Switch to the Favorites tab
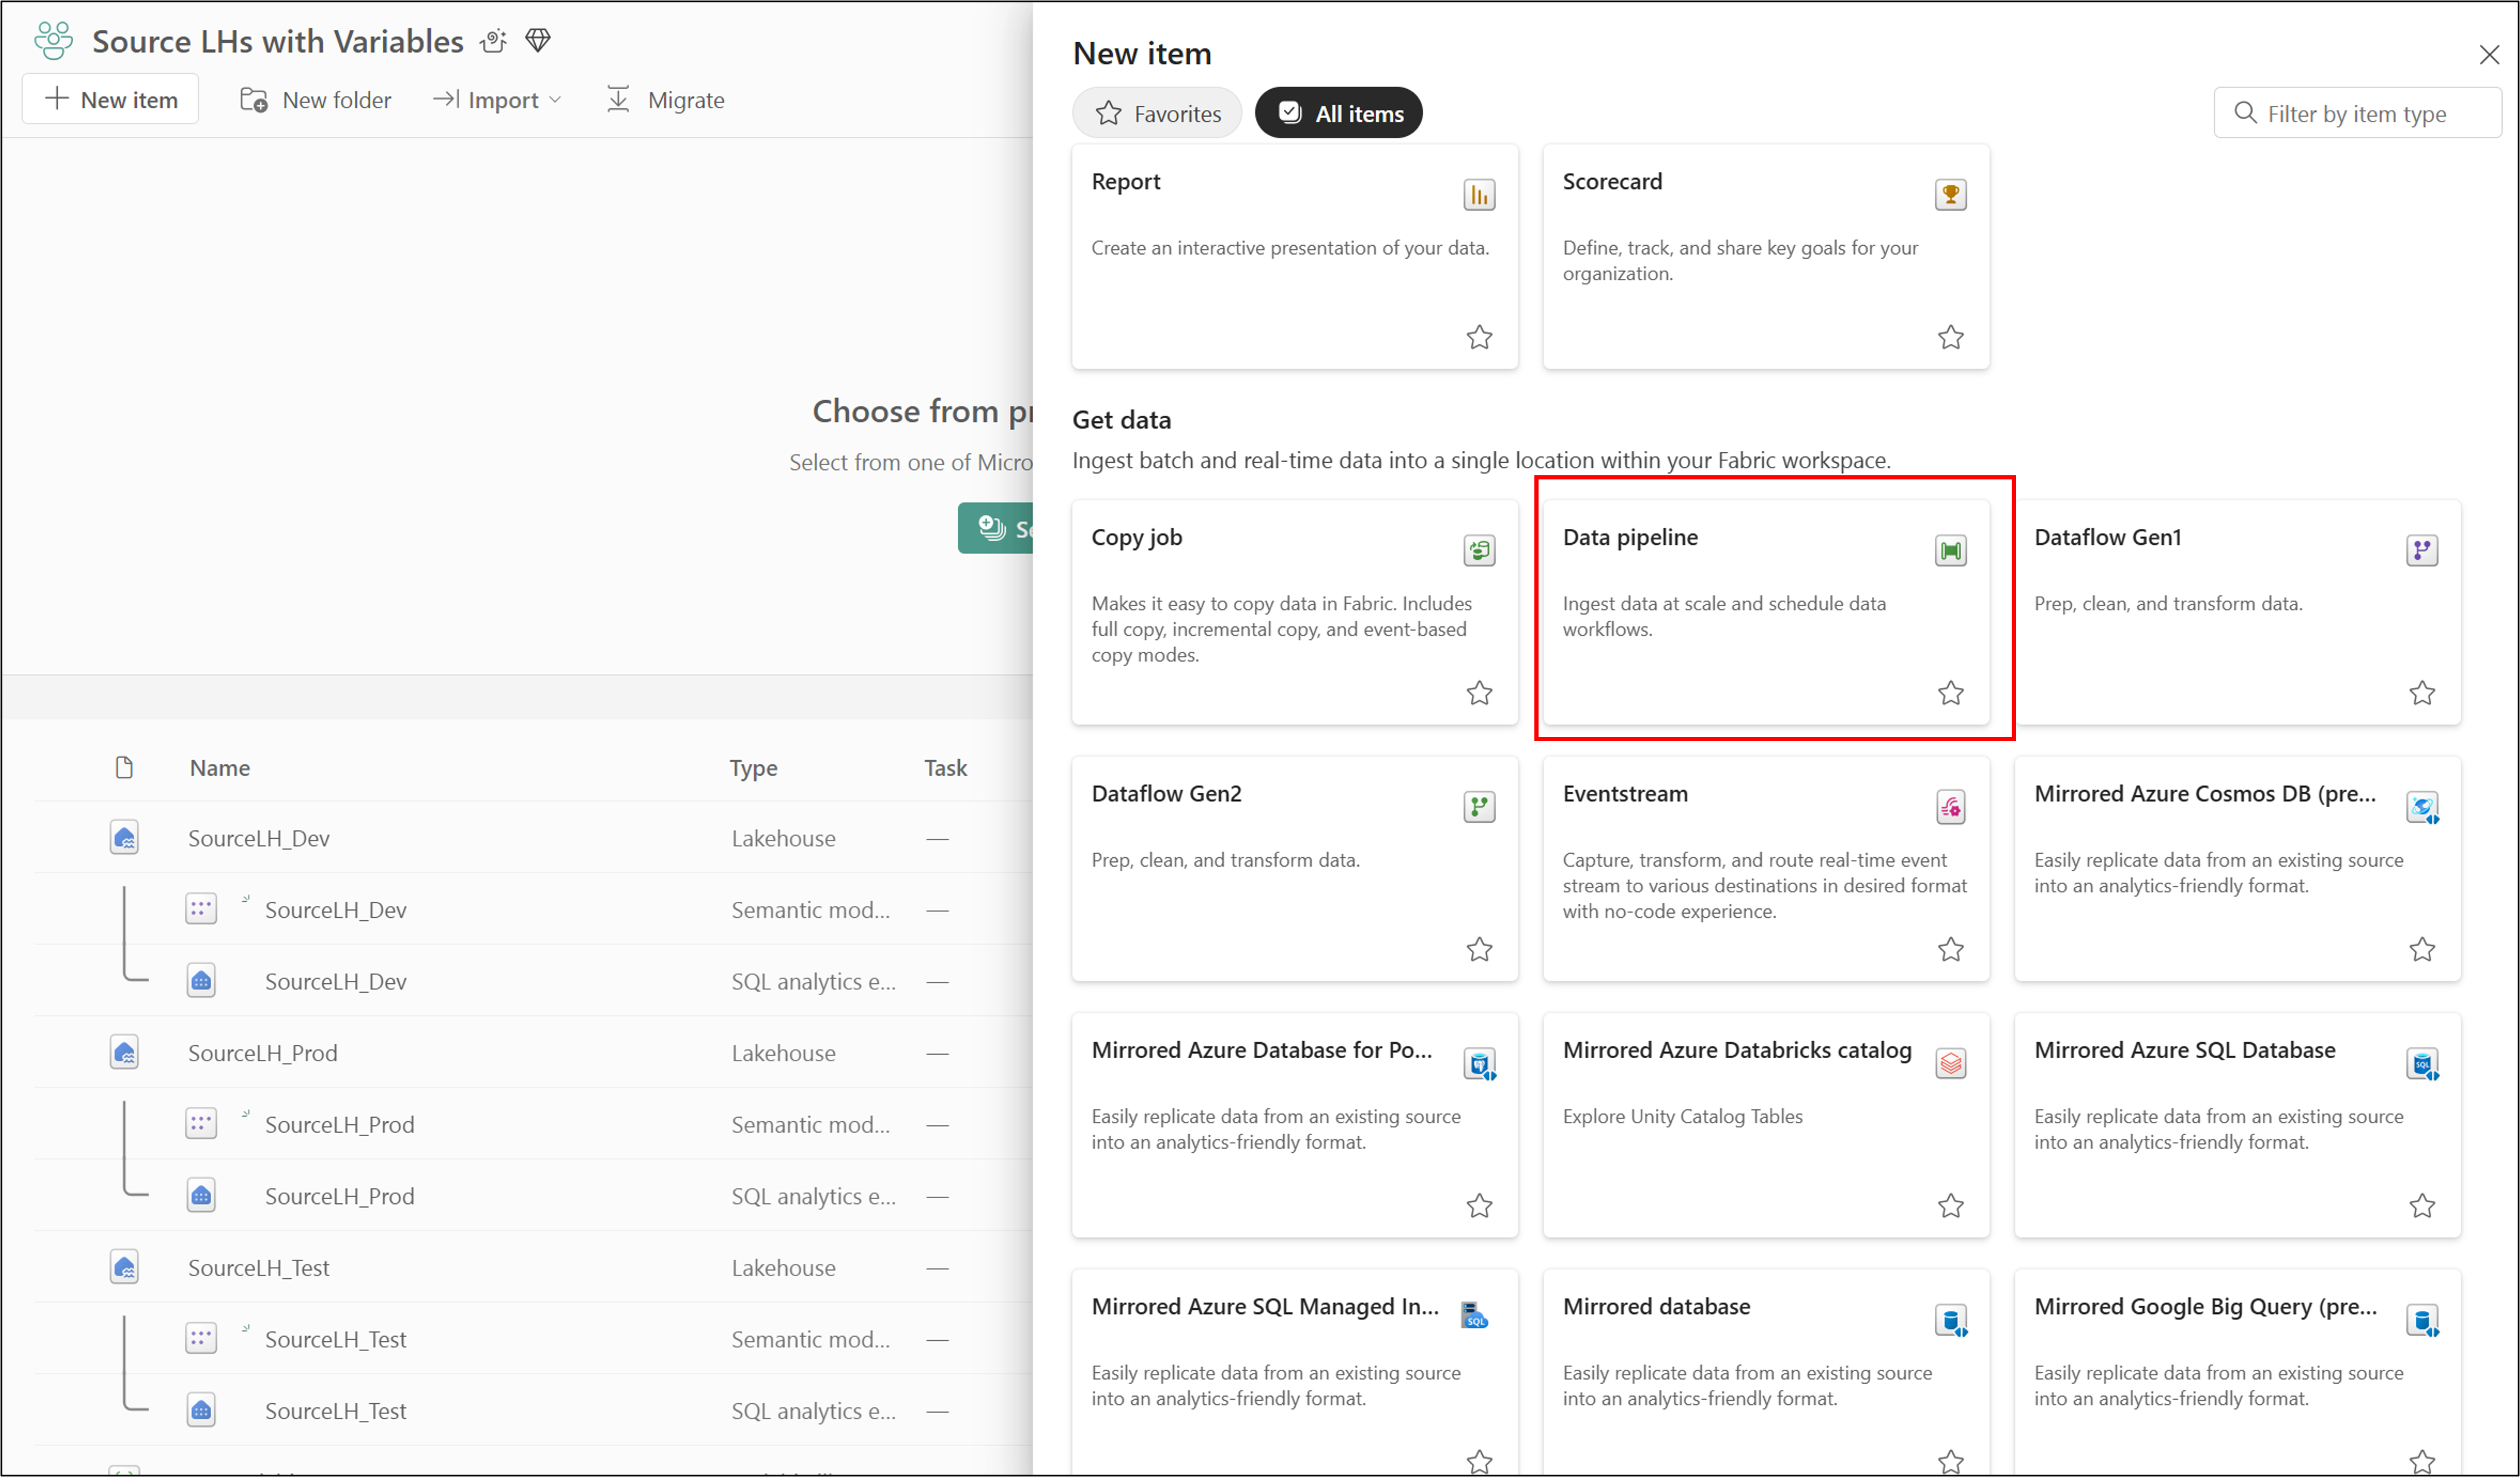Image resolution: width=2520 pixels, height=1477 pixels. (x=1157, y=113)
